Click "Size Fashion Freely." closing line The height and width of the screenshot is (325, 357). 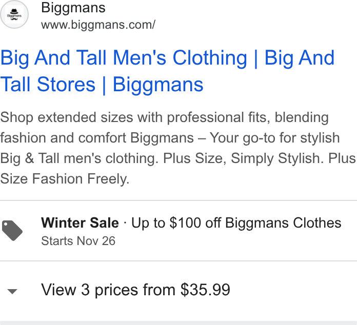coord(65,179)
